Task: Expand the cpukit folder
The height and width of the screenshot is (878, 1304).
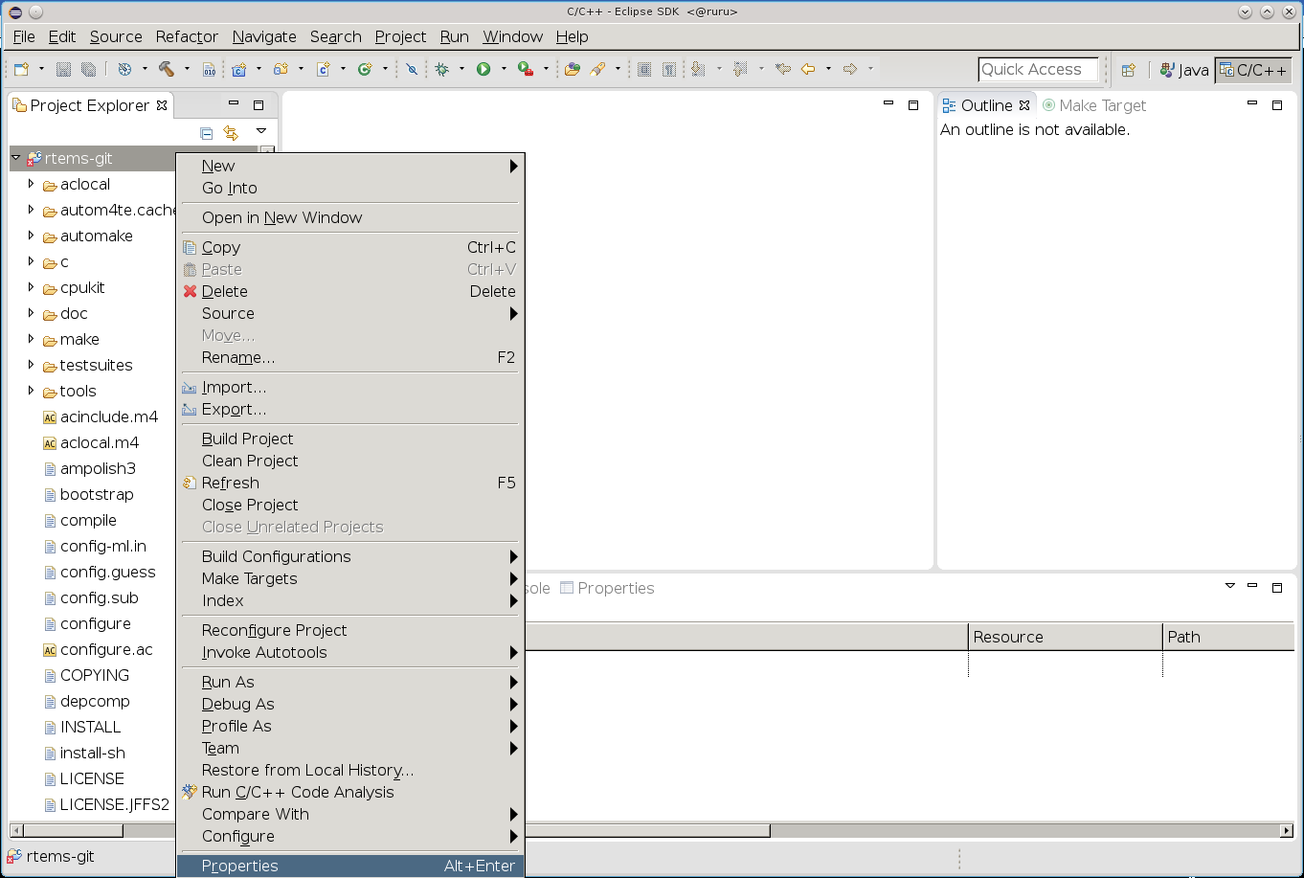Action: pos(31,287)
